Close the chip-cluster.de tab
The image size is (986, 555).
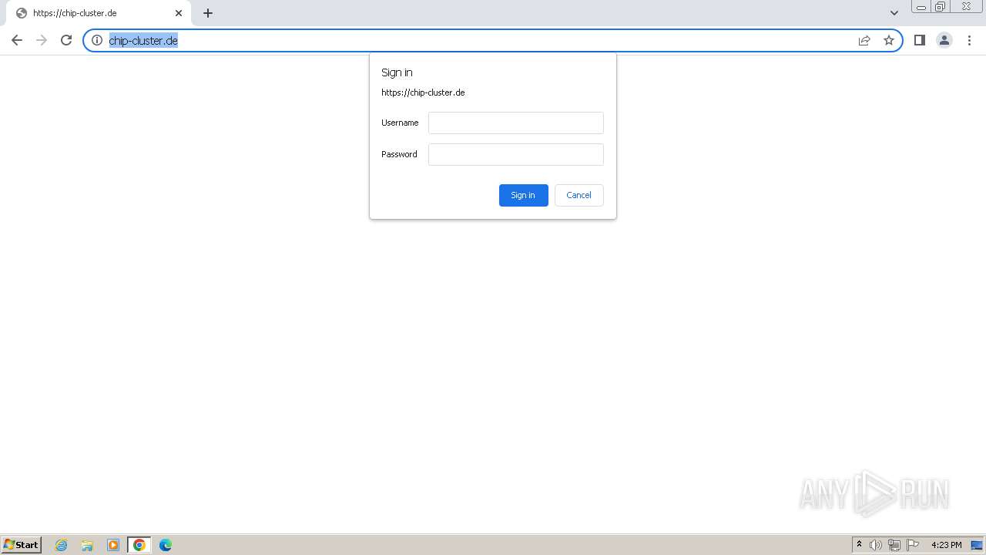pyautogui.click(x=179, y=13)
